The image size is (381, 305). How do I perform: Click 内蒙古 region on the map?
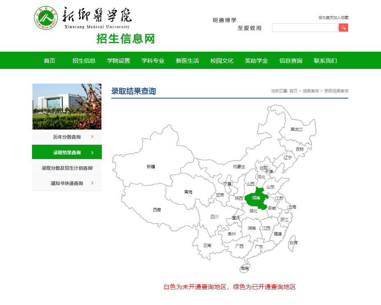pos(239,167)
